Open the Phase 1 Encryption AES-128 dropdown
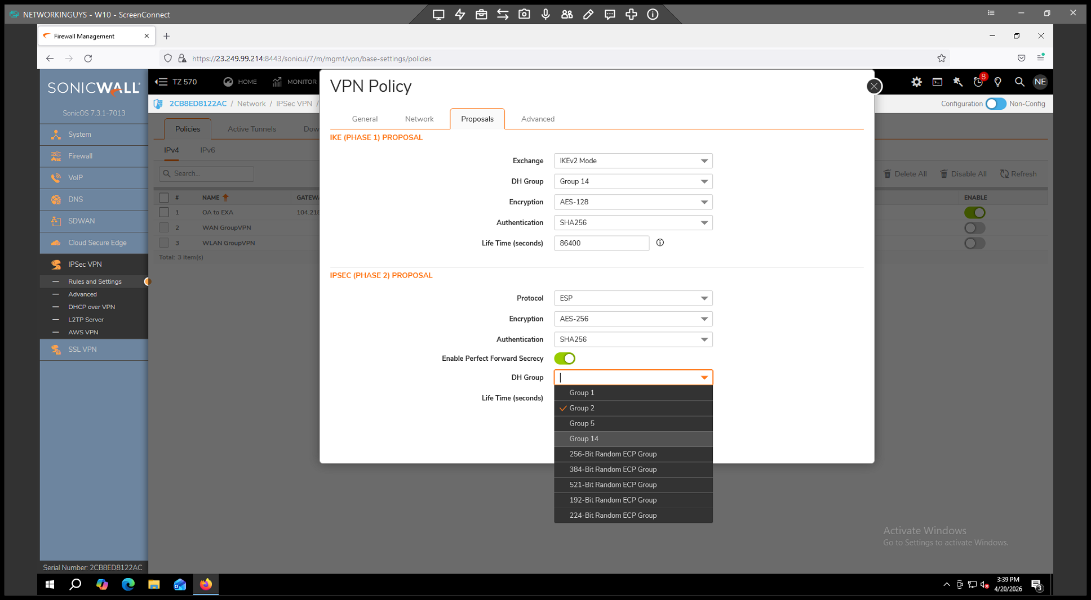 tap(633, 202)
